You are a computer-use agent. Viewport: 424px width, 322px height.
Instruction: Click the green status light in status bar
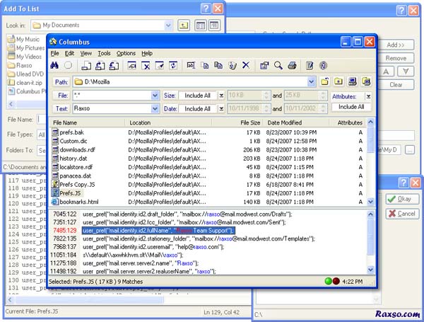[329, 282]
